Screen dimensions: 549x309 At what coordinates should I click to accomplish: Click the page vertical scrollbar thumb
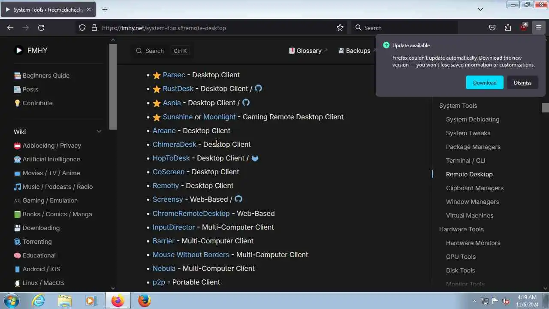pyautogui.click(x=545, y=108)
